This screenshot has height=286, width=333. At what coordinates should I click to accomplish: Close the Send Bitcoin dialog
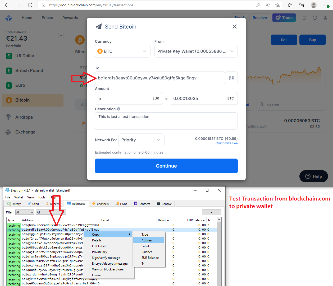234,27
